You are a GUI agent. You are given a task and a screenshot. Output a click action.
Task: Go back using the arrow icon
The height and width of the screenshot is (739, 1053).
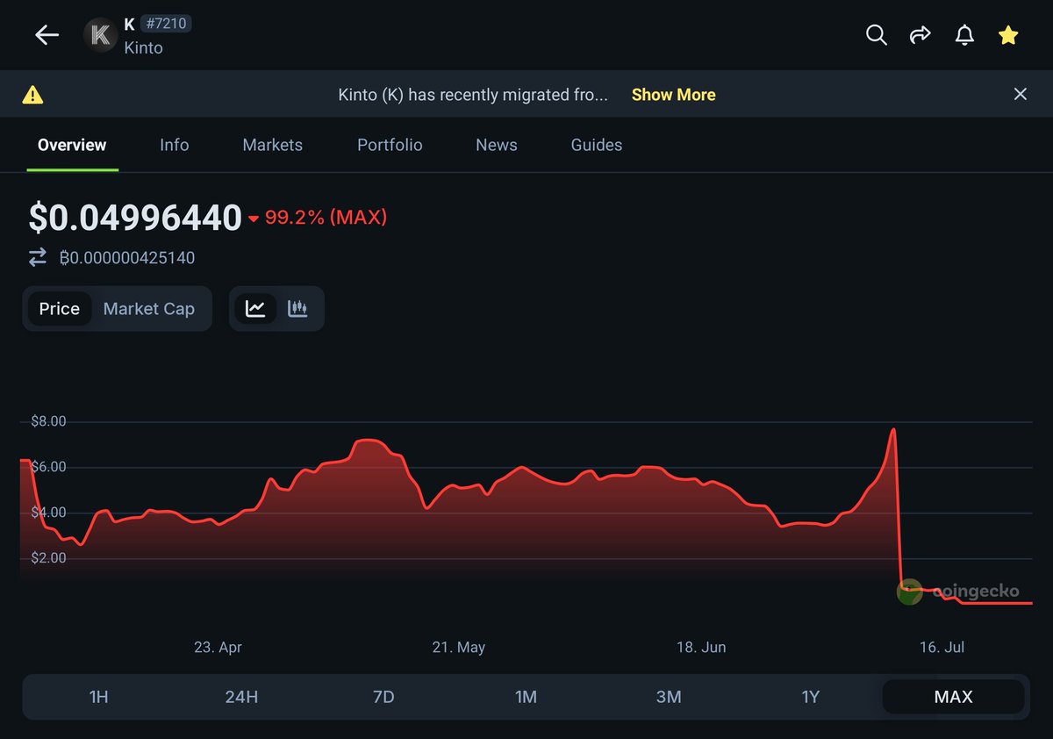(47, 35)
